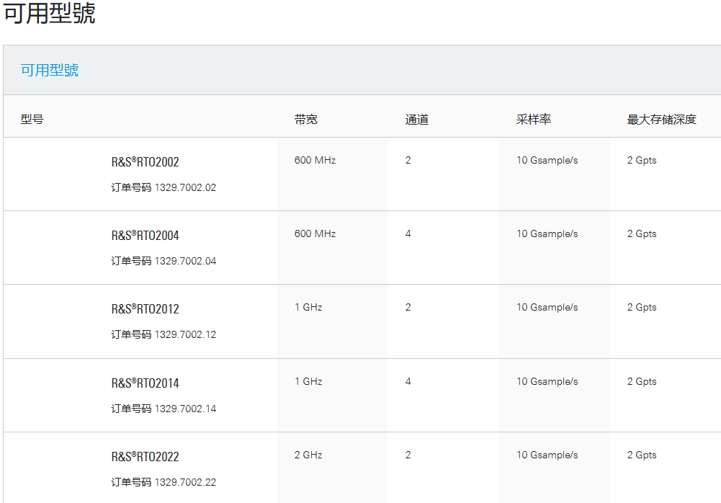Viewport: 721px width, 503px height.
Task: Click the 通道 column header
Action: [x=416, y=120]
